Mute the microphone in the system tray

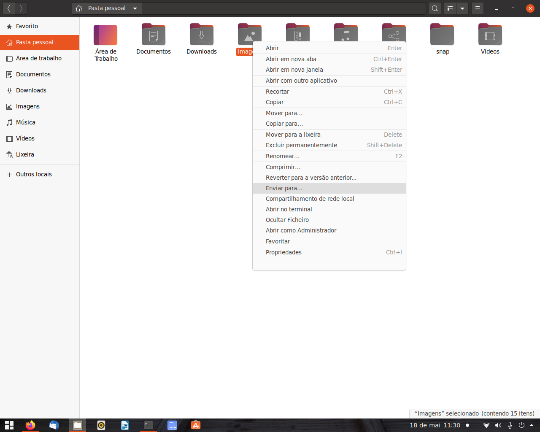[510, 425]
